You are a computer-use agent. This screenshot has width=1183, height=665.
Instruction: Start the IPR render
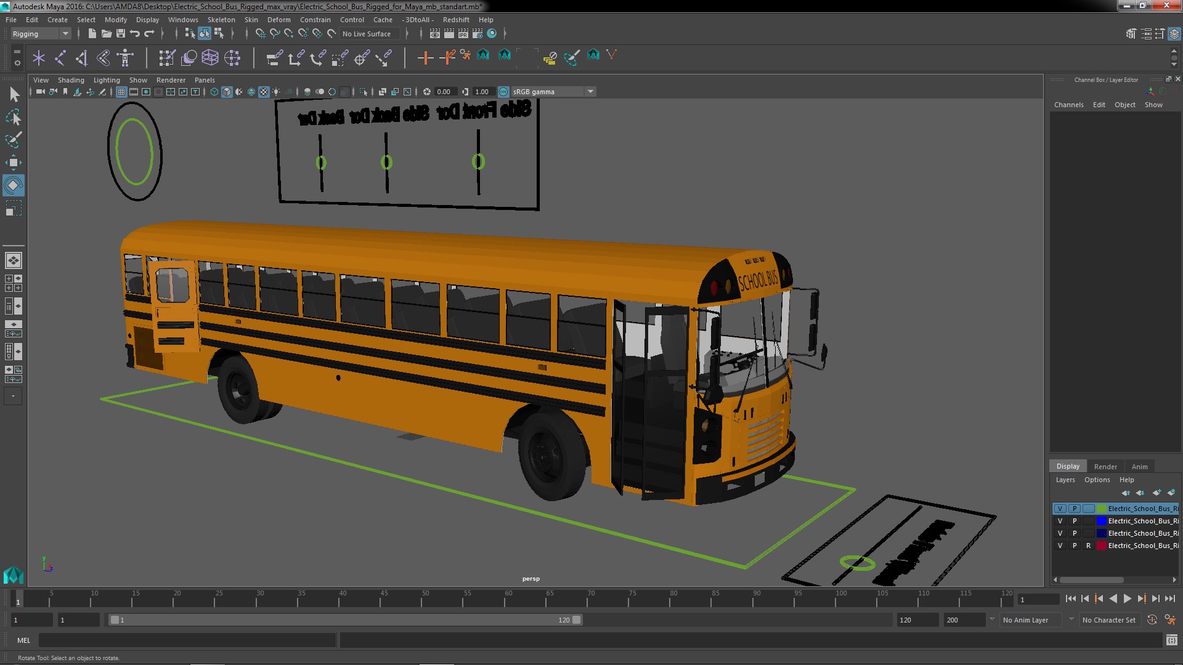(x=463, y=33)
